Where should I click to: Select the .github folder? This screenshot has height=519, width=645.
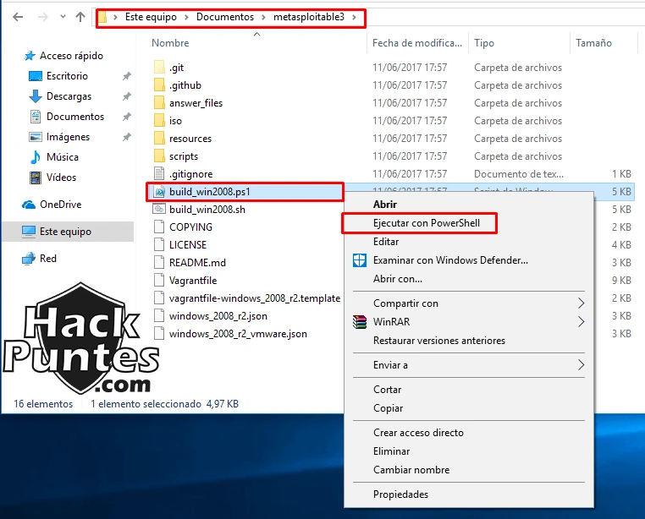(x=185, y=85)
